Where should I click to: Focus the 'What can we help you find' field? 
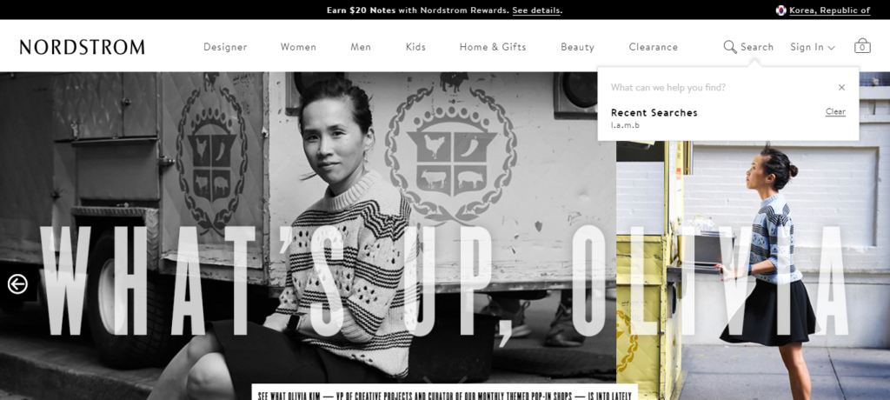click(719, 88)
